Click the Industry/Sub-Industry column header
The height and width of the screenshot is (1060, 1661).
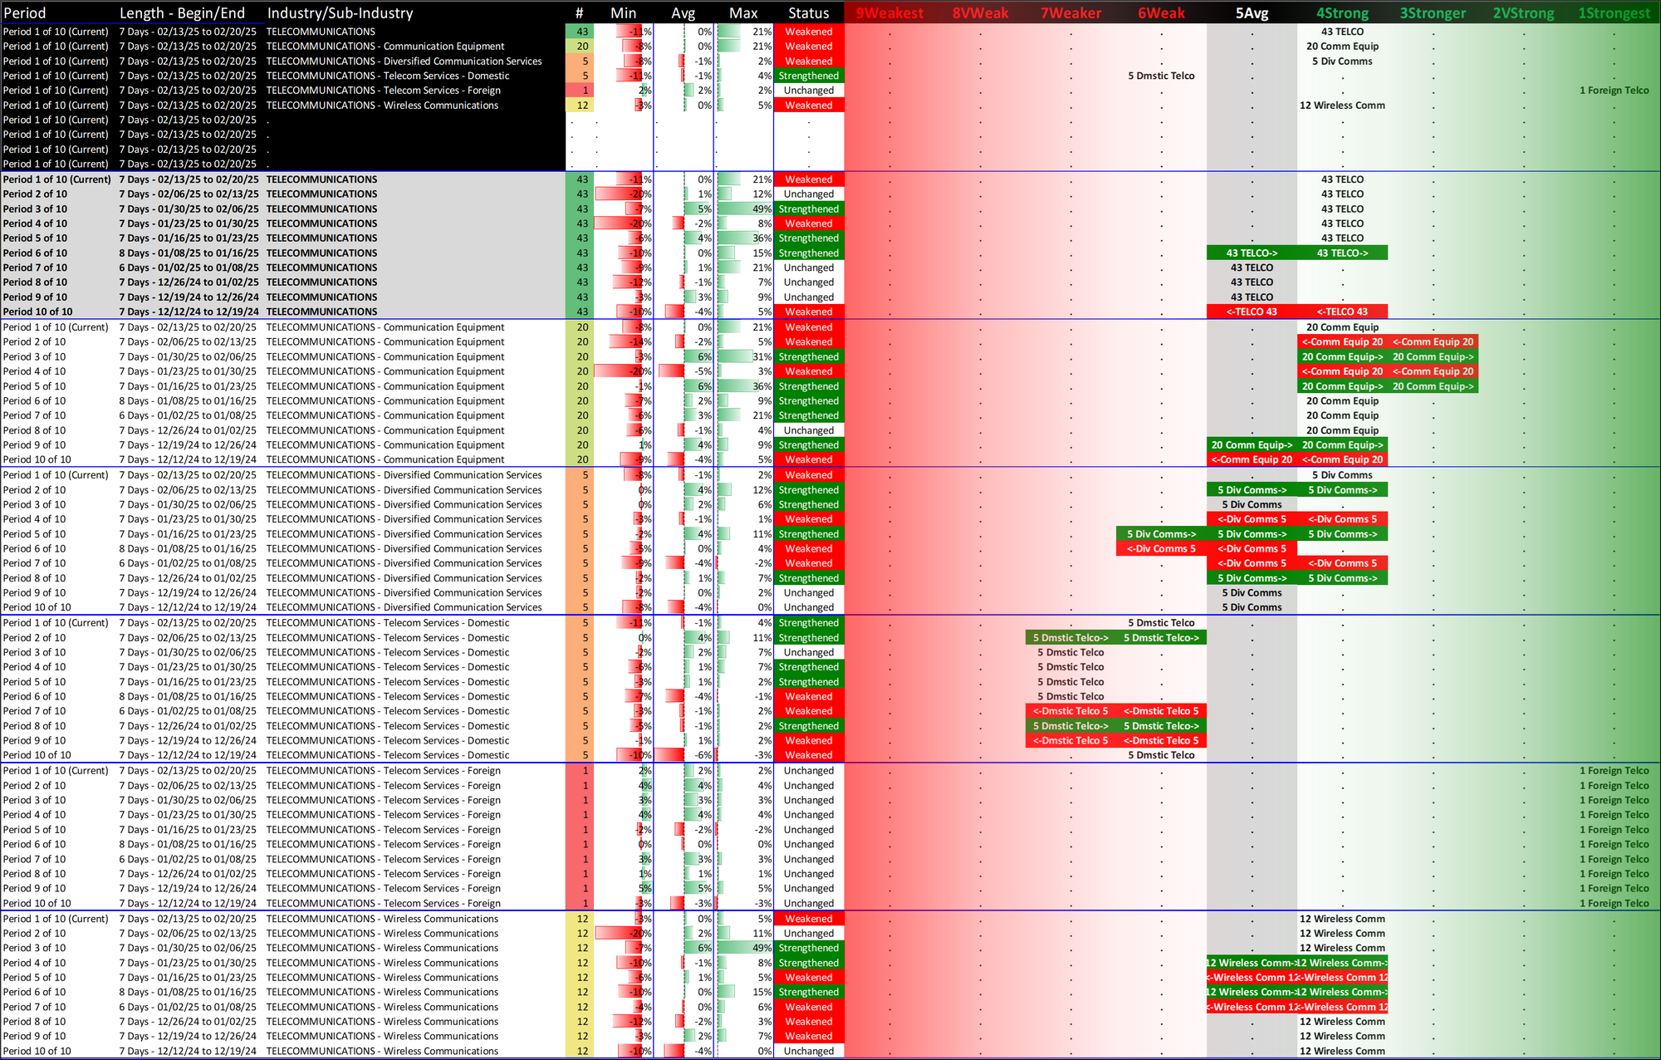click(340, 13)
